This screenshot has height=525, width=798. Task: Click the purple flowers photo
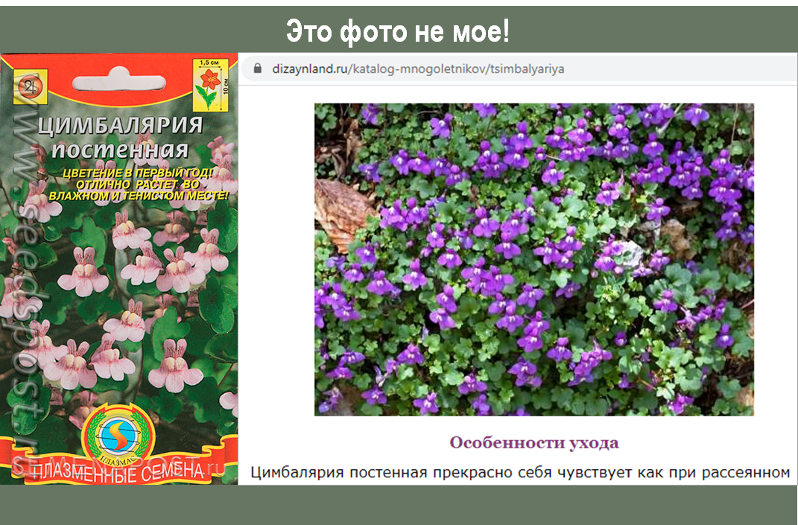click(534, 259)
